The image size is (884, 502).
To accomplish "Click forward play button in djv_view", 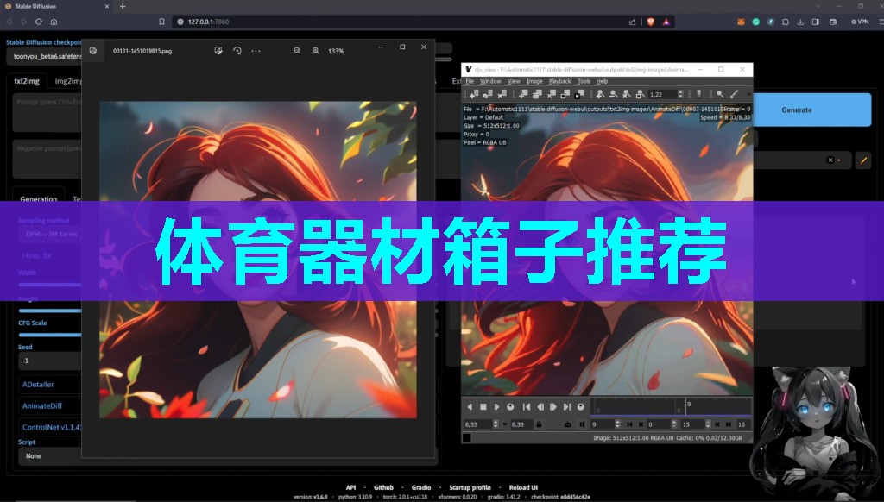I will coord(496,407).
